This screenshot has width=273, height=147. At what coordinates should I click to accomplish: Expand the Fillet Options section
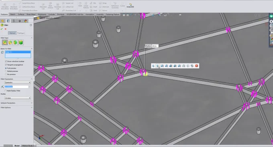click(x=31, y=108)
